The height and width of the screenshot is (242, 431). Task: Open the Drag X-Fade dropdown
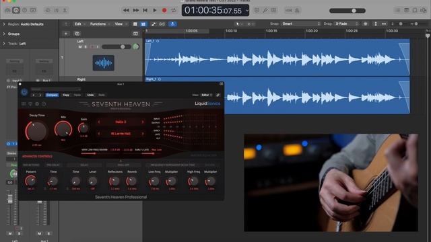pos(346,24)
